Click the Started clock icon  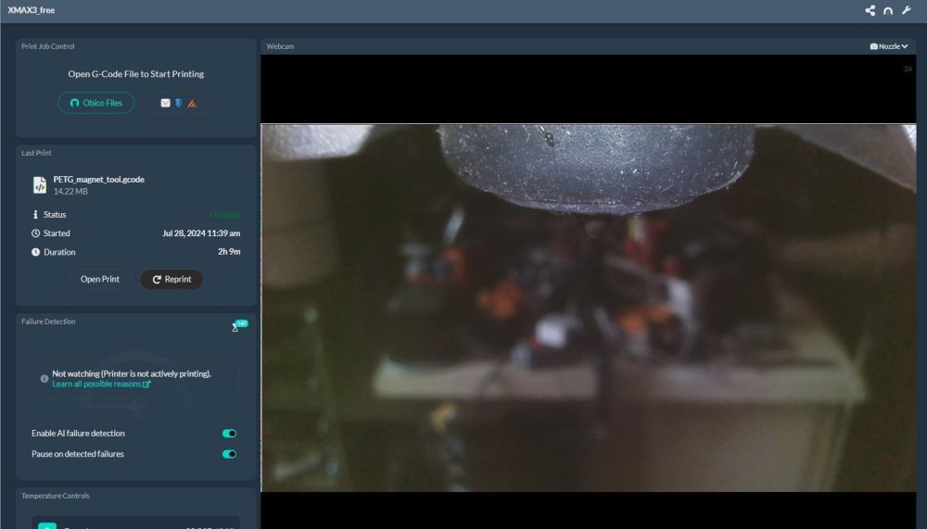click(x=35, y=233)
